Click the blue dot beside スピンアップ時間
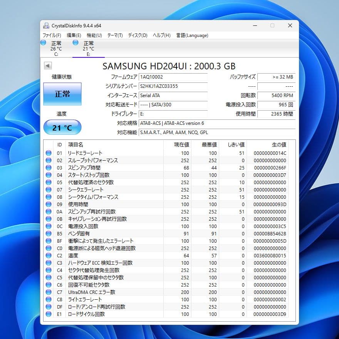 click(49, 167)
